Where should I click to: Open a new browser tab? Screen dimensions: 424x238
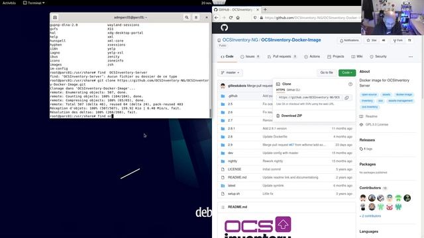pyautogui.click(x=265, y=9)
